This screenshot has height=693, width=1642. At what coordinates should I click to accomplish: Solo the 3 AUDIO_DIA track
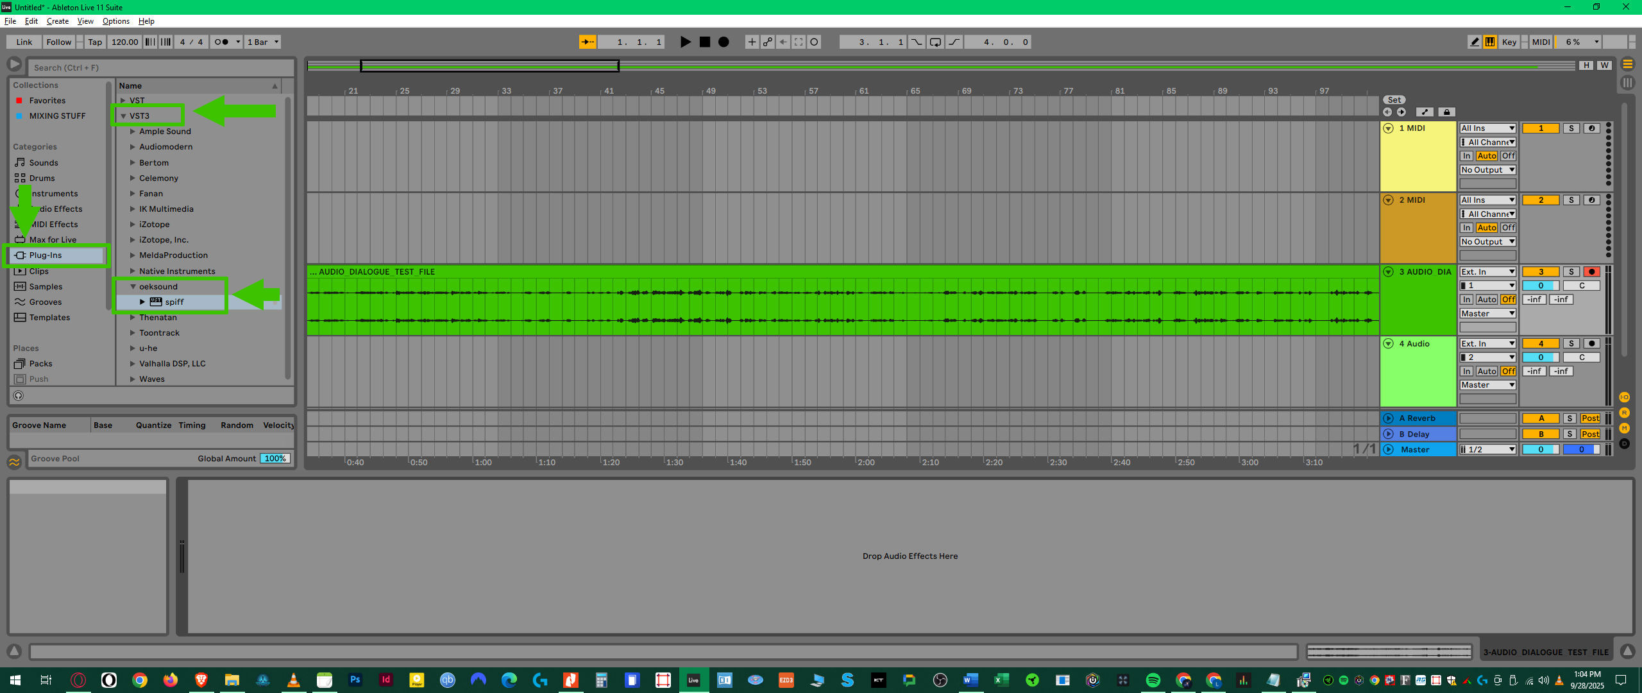click(1571, 272)
